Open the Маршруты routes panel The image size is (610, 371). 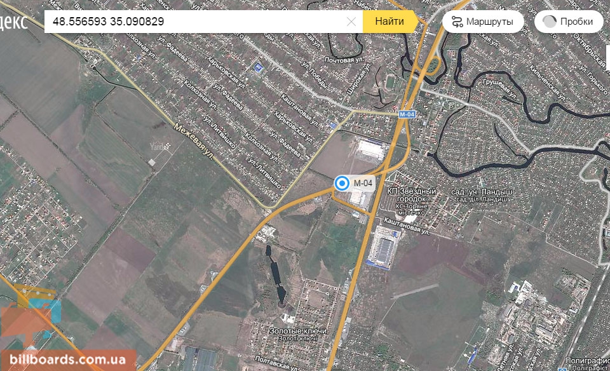(x=483, y=22)
